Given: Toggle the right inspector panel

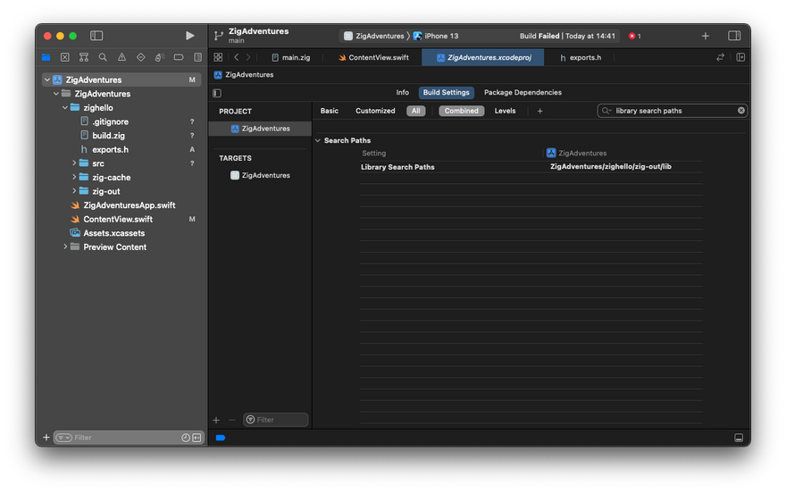Looking at the screenshot, I should click(734, 36).
